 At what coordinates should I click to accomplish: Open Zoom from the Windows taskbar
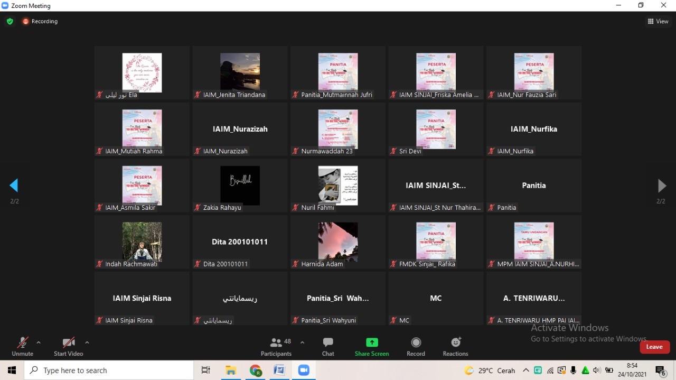[x=304, y=370]
